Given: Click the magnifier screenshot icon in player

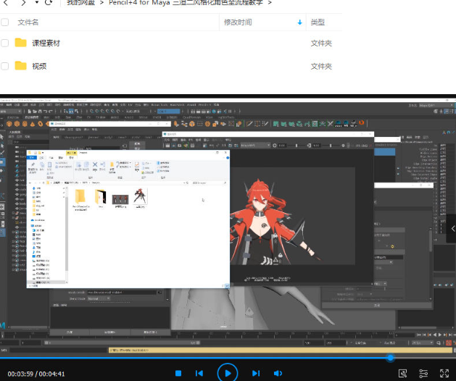Looking at the screenshot, I should 402,374.
